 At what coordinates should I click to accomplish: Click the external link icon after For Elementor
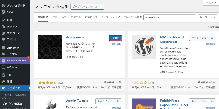coord(119,17)
